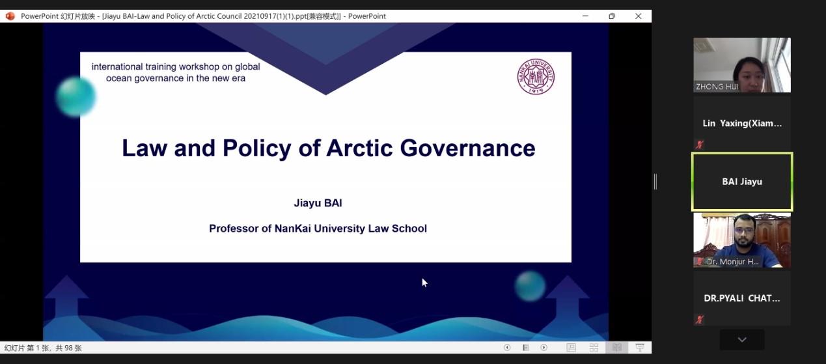Select the Reading View icon

pyautogui.click(x=616, y=348)
